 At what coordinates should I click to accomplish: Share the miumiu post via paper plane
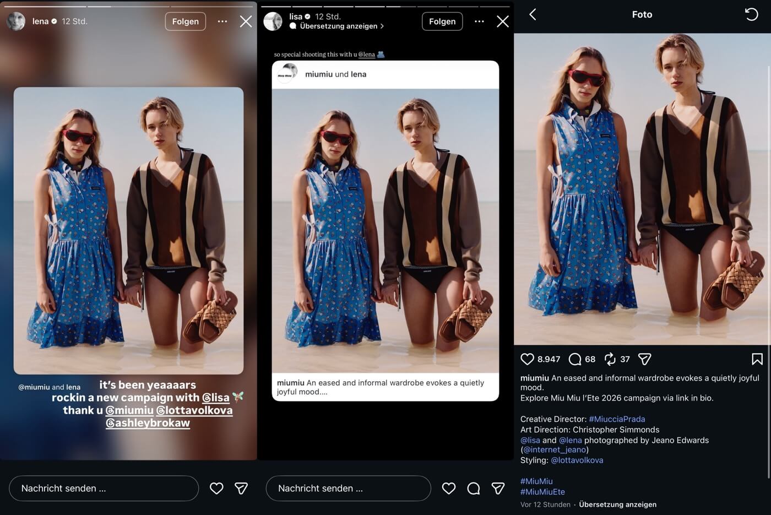tap(644, 359)
